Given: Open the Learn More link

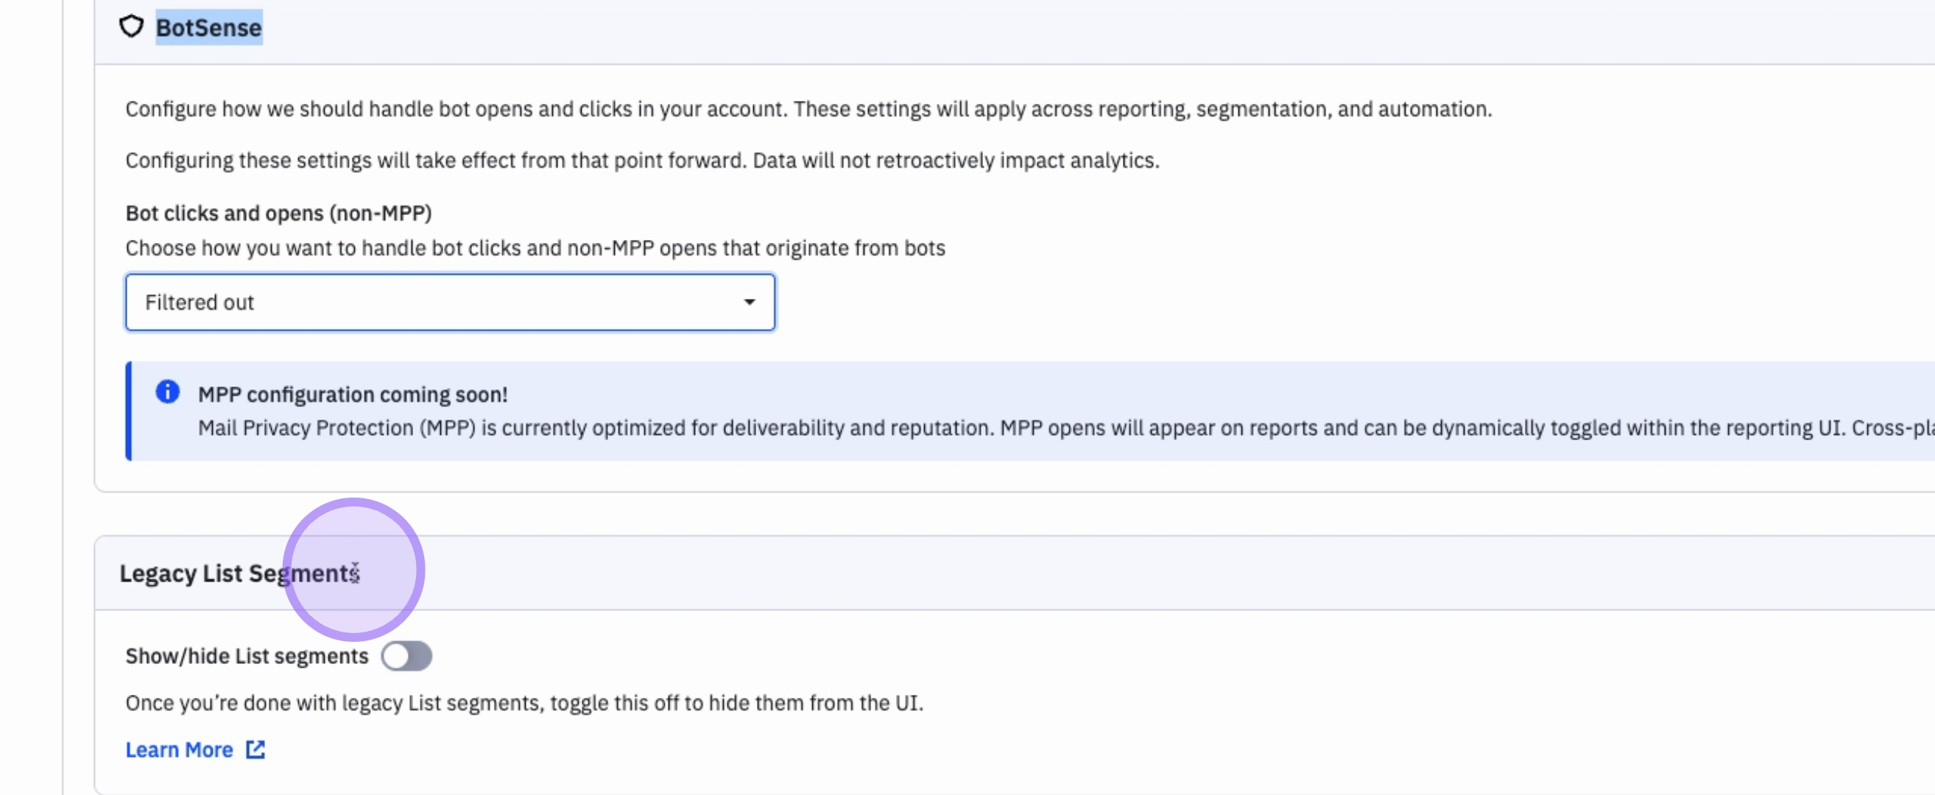Looking at the screenshot, I should [179, 749].
